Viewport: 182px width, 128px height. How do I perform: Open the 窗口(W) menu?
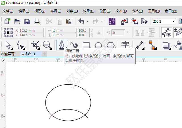(x=171, y=11)
